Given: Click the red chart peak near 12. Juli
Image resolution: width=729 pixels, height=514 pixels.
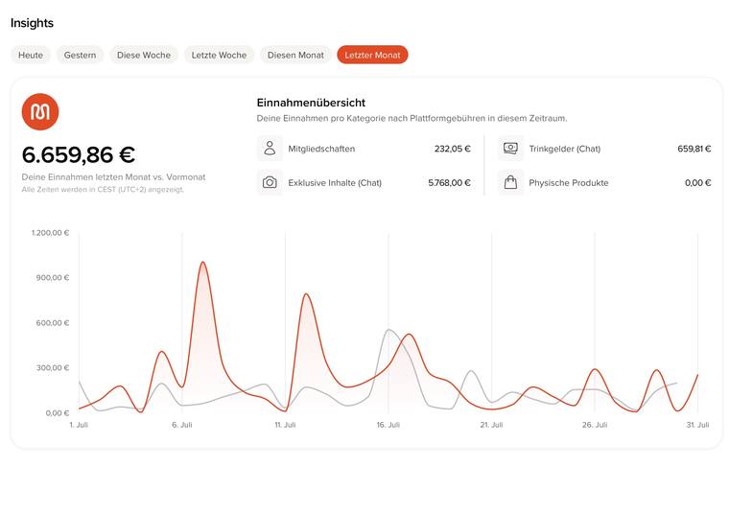Looking at the screenshot, I should pyautogui.click(x=306, y=294).
